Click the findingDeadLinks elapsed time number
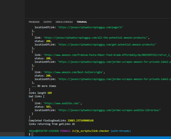This screenshot has height=139, width=171. pyautogui.click(x=80, y=121)
